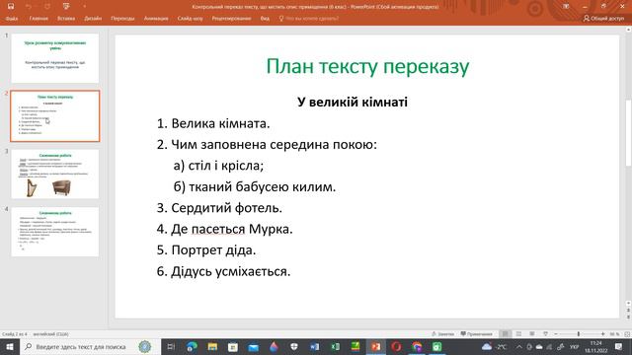This screenshot has height=355, width=632.
Task: Click the line '4. Де пасеться Мурка.'
Action: point(224,229)
